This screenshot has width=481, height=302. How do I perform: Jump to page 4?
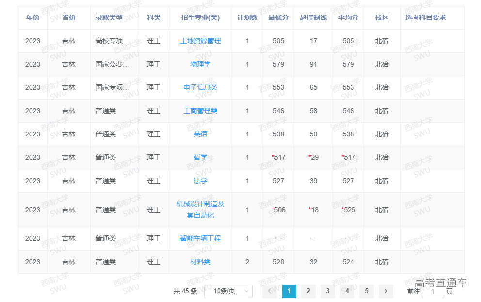point(347,291)
